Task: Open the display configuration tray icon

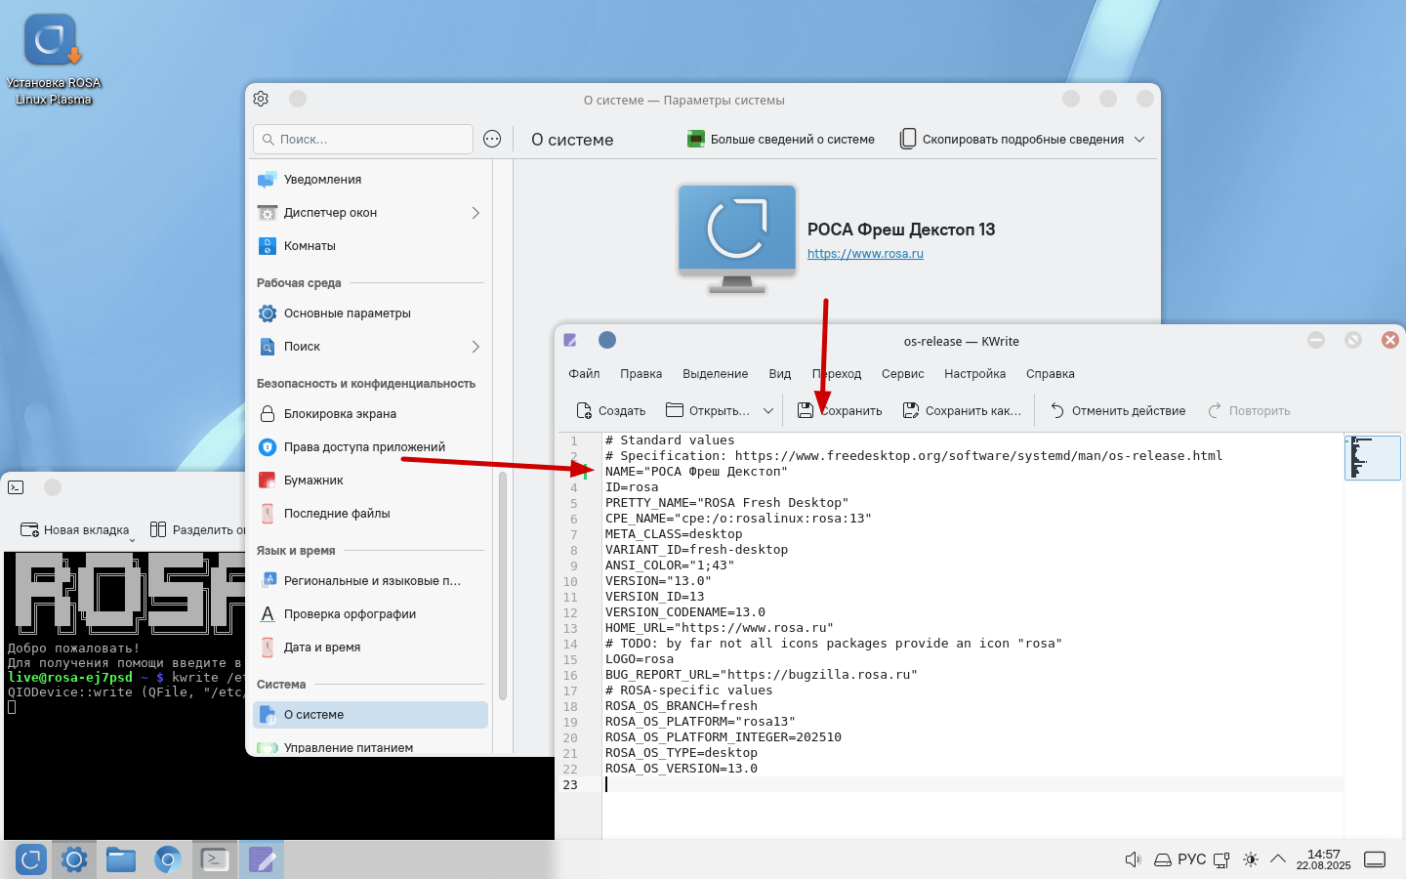Action: (x=1221, y=859)
